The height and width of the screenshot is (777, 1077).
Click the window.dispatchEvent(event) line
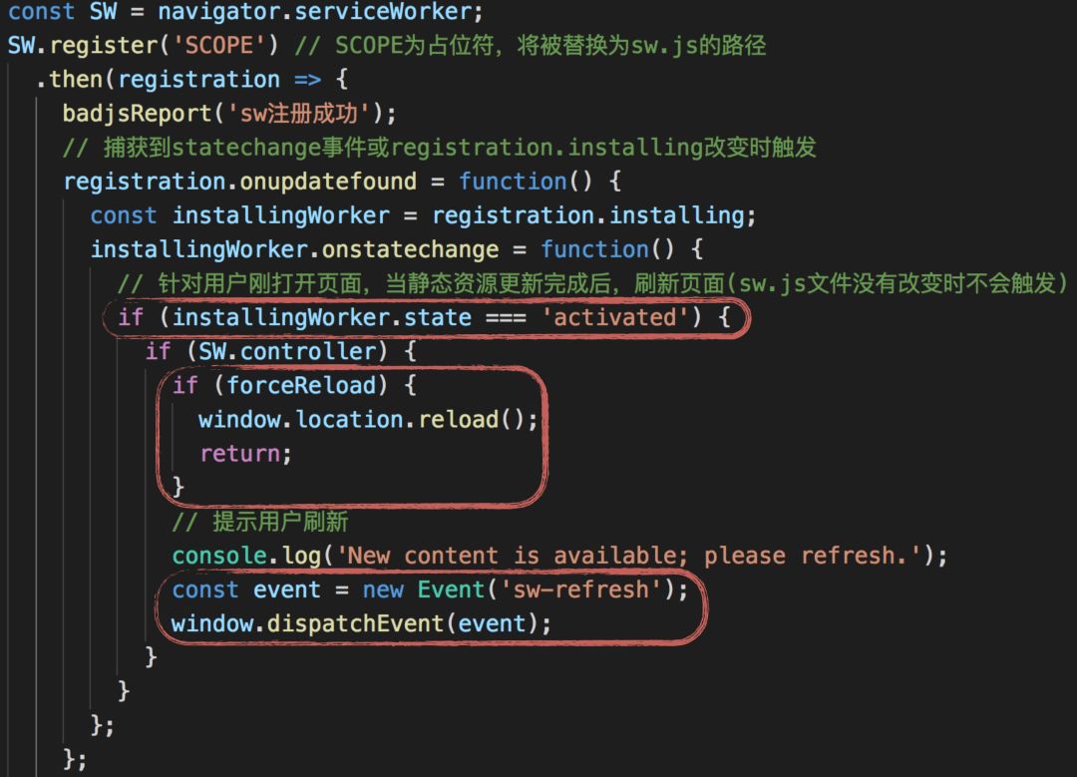[361, 623]
